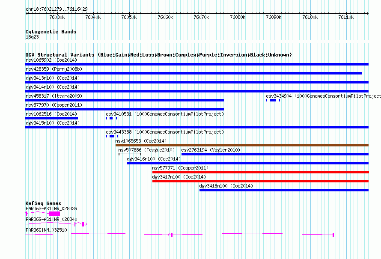Open the nsv1065902 (Coe2014) label
The width and height of the screenshot is (381, 259).
51,60
